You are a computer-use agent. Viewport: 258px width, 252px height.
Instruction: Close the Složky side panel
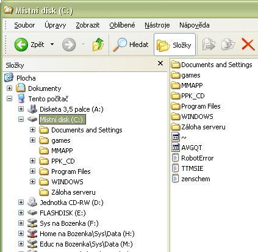tap(160, 63)
